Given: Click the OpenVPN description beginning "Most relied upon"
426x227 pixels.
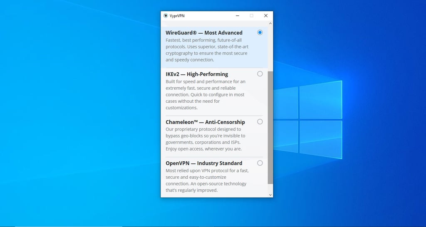Looking at the screenshot, I should (207, 180).
